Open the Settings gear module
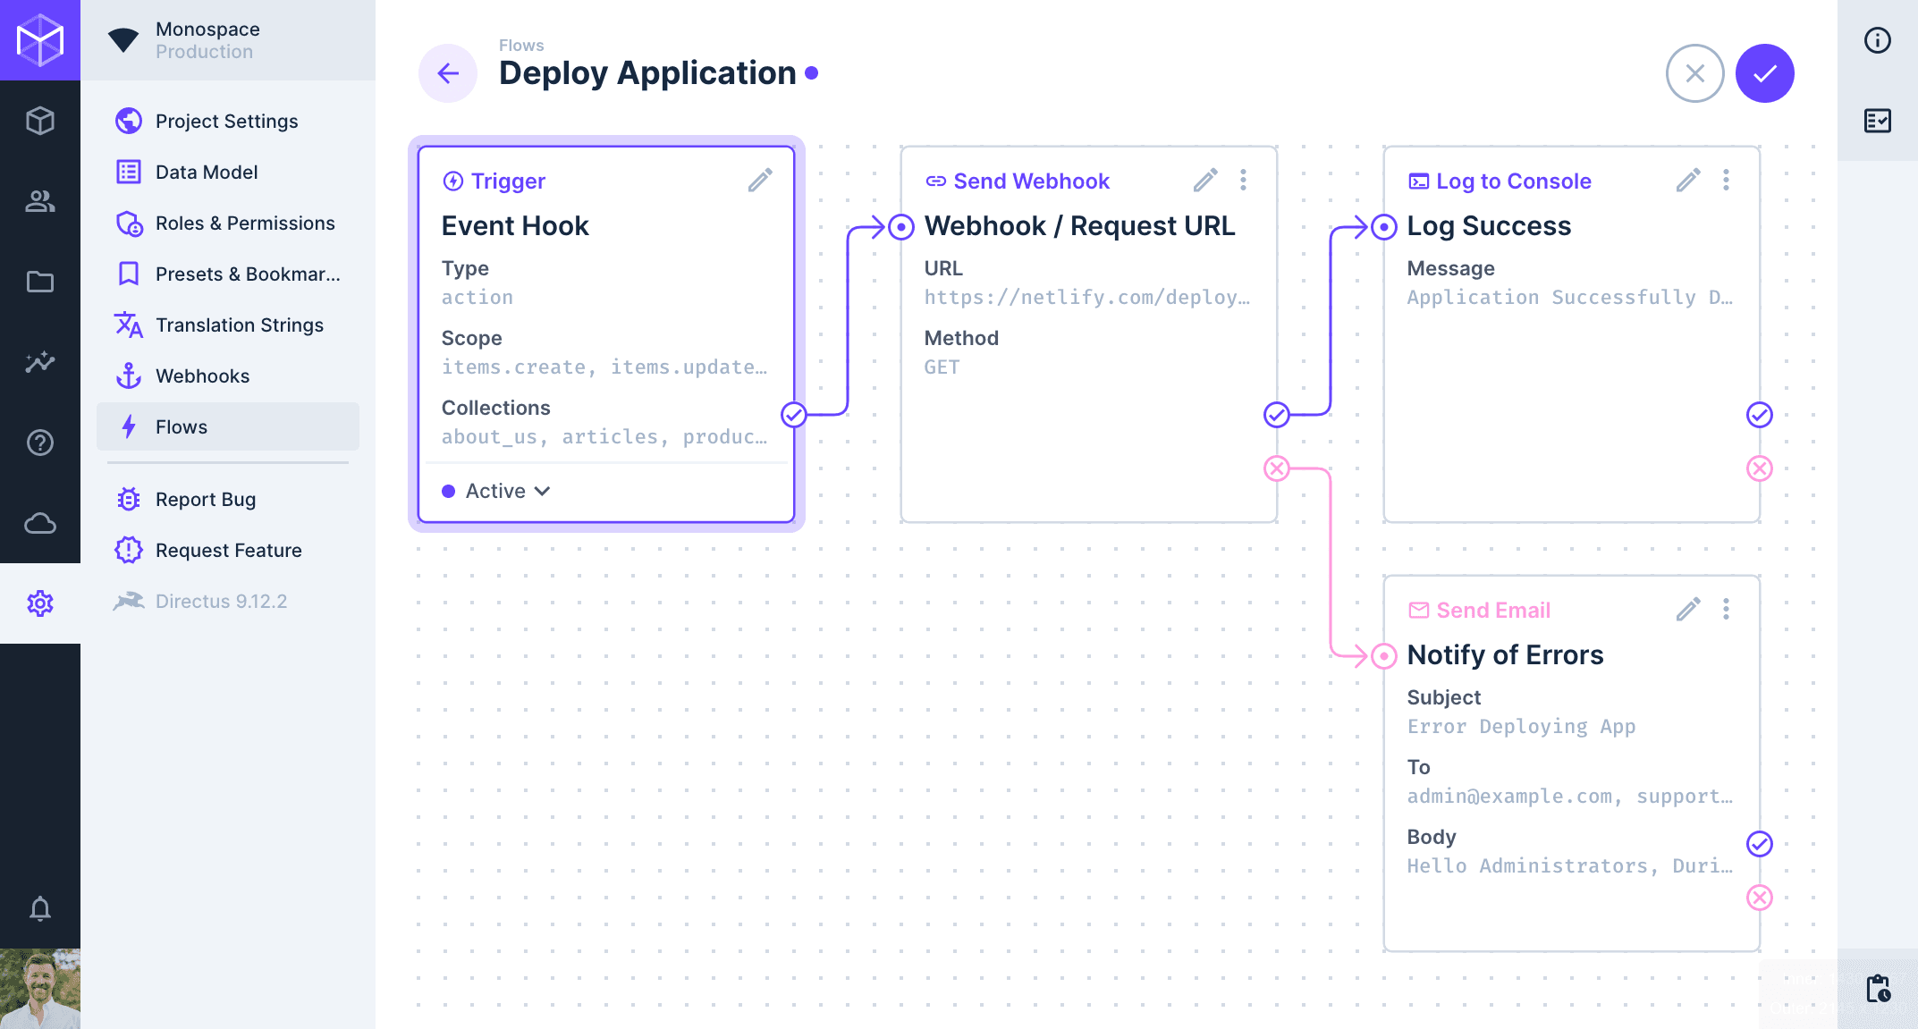1918x1029 pixels. click(40, 603)
